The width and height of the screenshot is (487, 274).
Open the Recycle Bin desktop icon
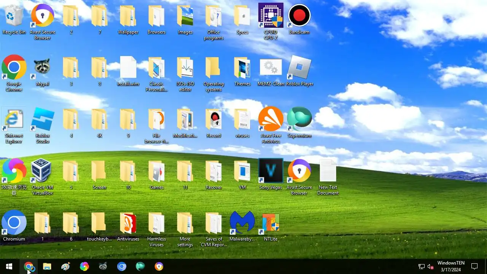point(14,19)
